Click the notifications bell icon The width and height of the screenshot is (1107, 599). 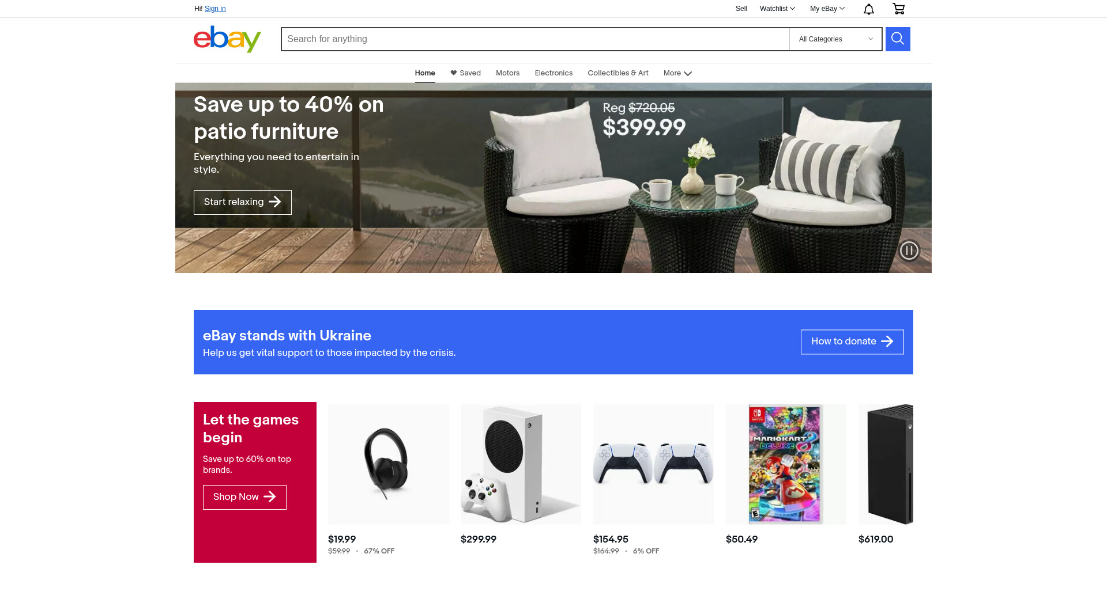click(868, 9)
